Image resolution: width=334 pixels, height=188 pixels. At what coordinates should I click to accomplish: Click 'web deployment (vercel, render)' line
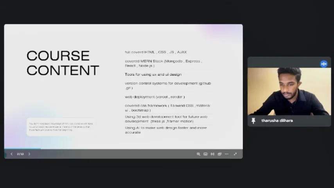(155, 97)
